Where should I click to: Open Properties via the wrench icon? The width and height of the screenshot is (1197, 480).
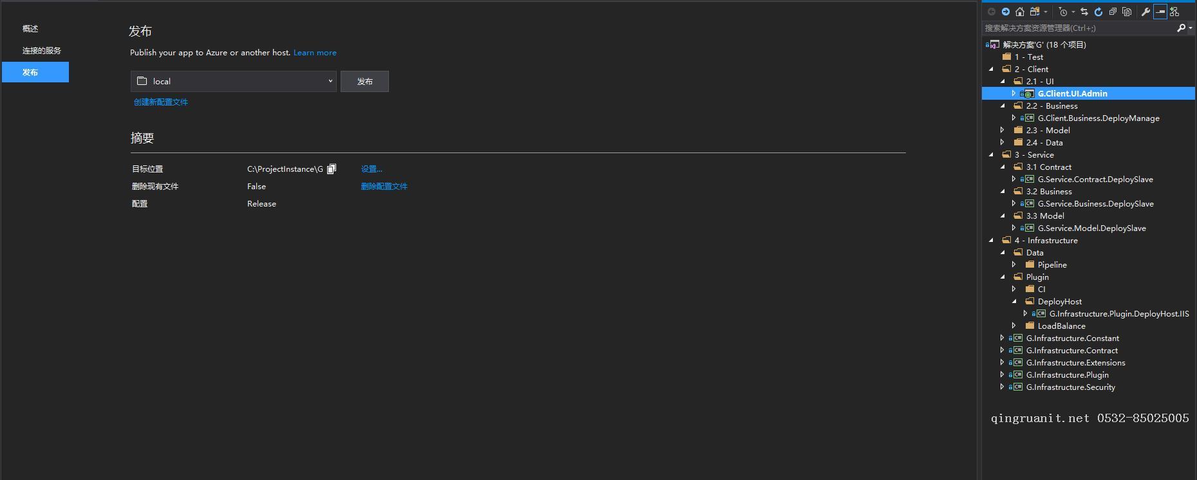pyautogui.click(x=1145, y=12)
